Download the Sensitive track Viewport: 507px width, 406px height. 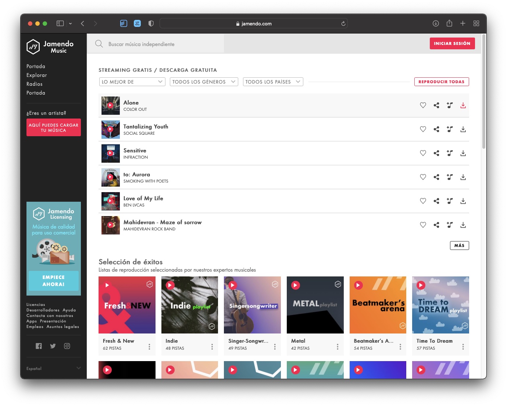463,153
